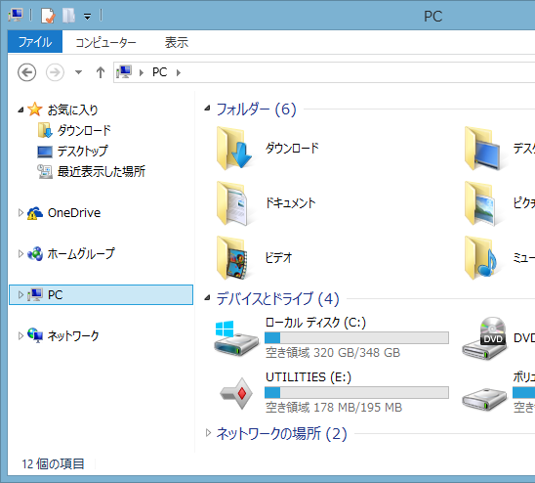Click the ネットワークの場所 (2) header text

[x=282, y=434]
